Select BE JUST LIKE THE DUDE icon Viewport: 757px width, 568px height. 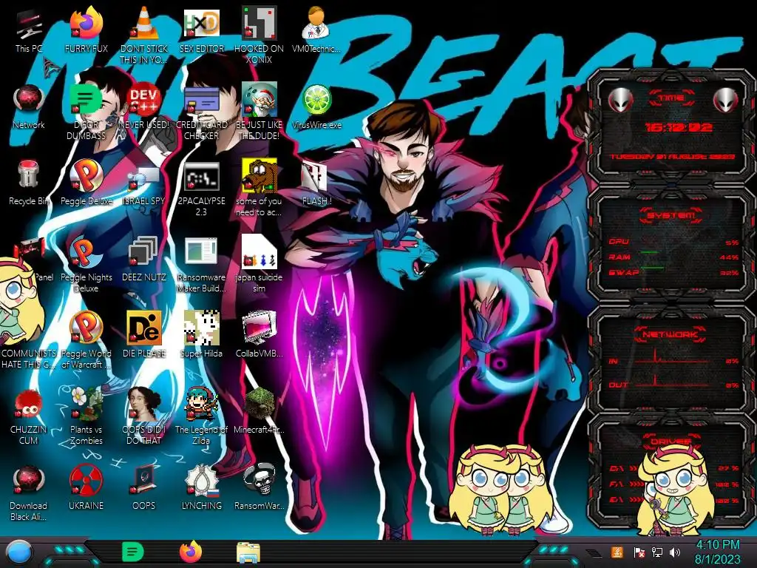click(x=259, y=112)
